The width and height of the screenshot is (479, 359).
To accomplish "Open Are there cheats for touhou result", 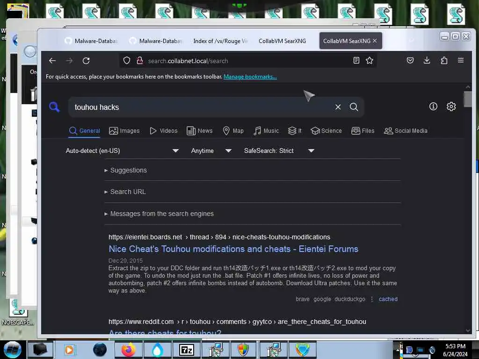I will (x=165, y=332).
